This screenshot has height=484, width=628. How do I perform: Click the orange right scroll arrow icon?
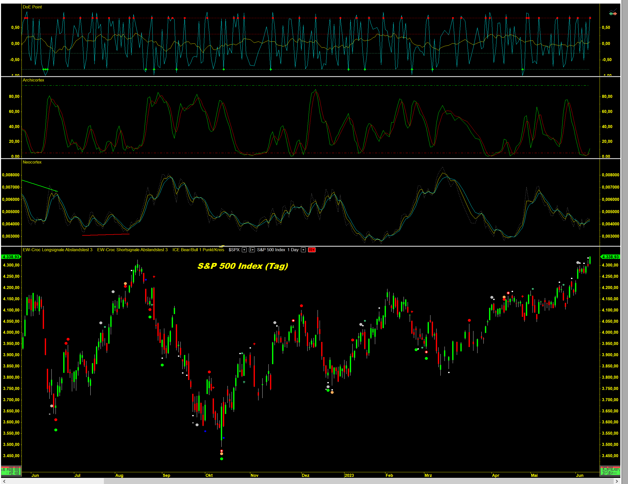615,14
